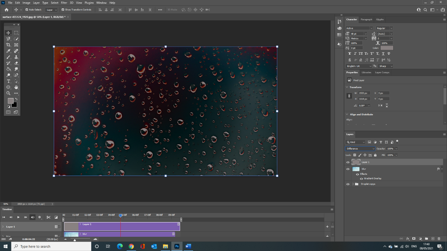Select the Clone Stamp tool
This screenshot has height=251, width=447.
coord(16,57)
